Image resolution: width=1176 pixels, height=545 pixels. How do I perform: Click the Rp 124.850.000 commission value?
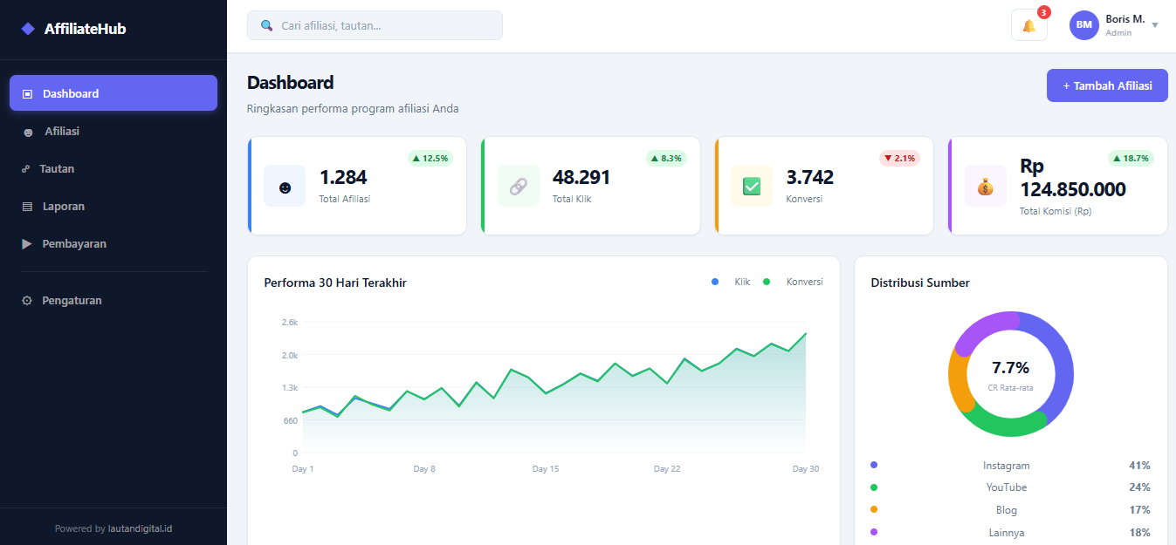click(1073, 178)
